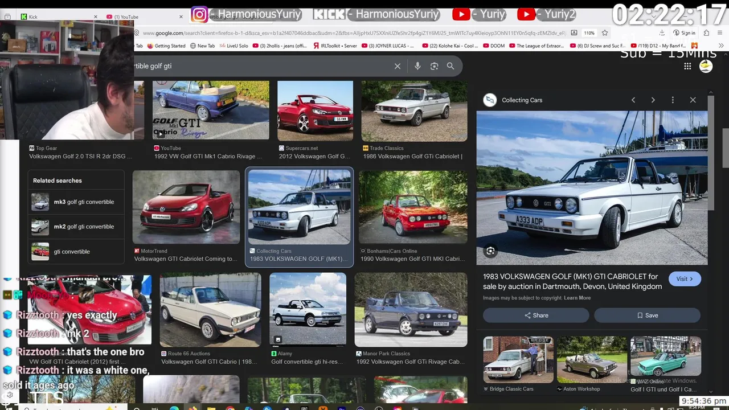Show previous image in preview panel
729x410 pixels.
pyautogui.click(x=633, y=100)
